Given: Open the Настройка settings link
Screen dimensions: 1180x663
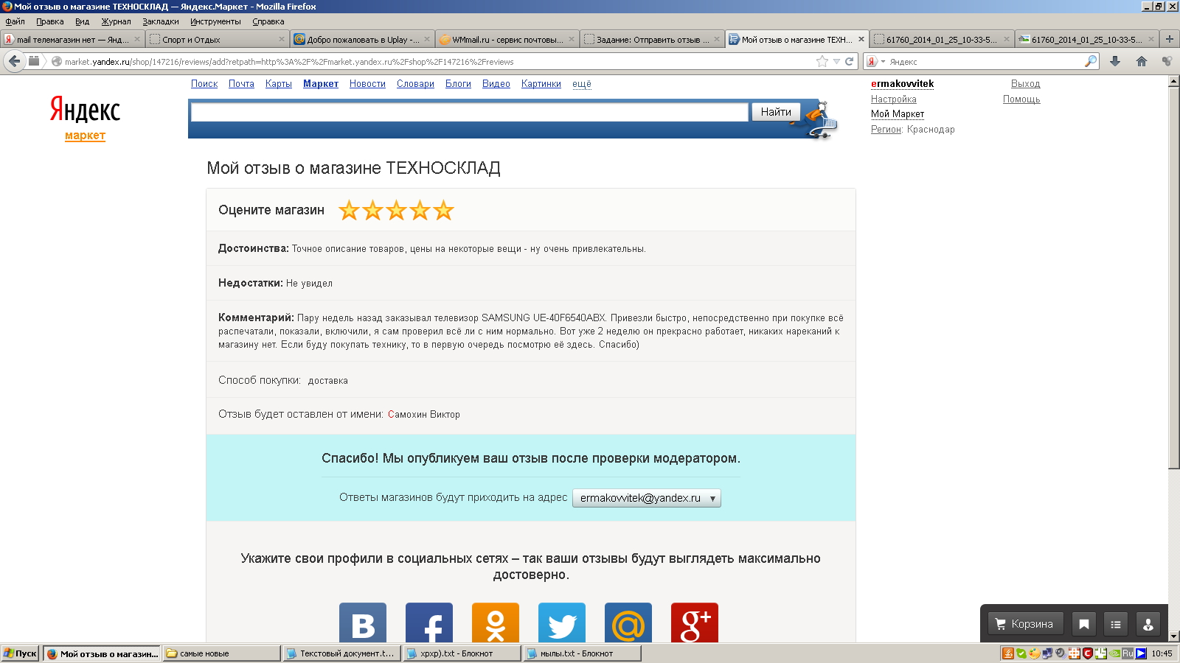Looking at the screenshot, I should coord(894,99).
